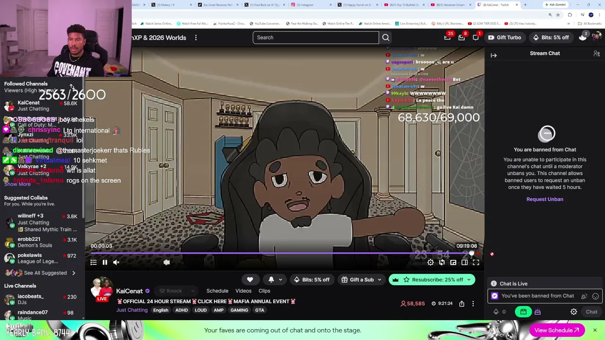Open erobb221 suggested channel
Image resolution: width=605 pixels, height=340 pixels.
coord(43,242)
